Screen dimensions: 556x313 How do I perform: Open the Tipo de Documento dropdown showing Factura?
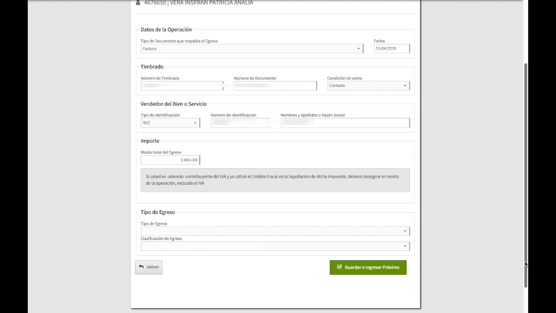(x=251, y=49)
